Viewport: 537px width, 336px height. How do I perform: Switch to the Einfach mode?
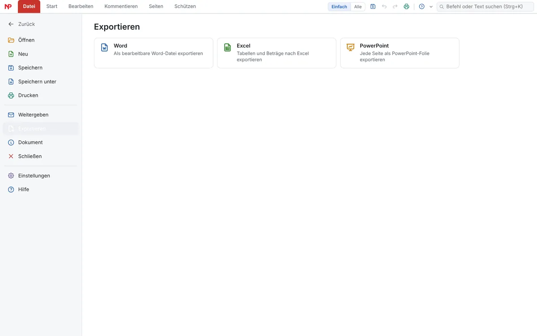coord(339,7)
